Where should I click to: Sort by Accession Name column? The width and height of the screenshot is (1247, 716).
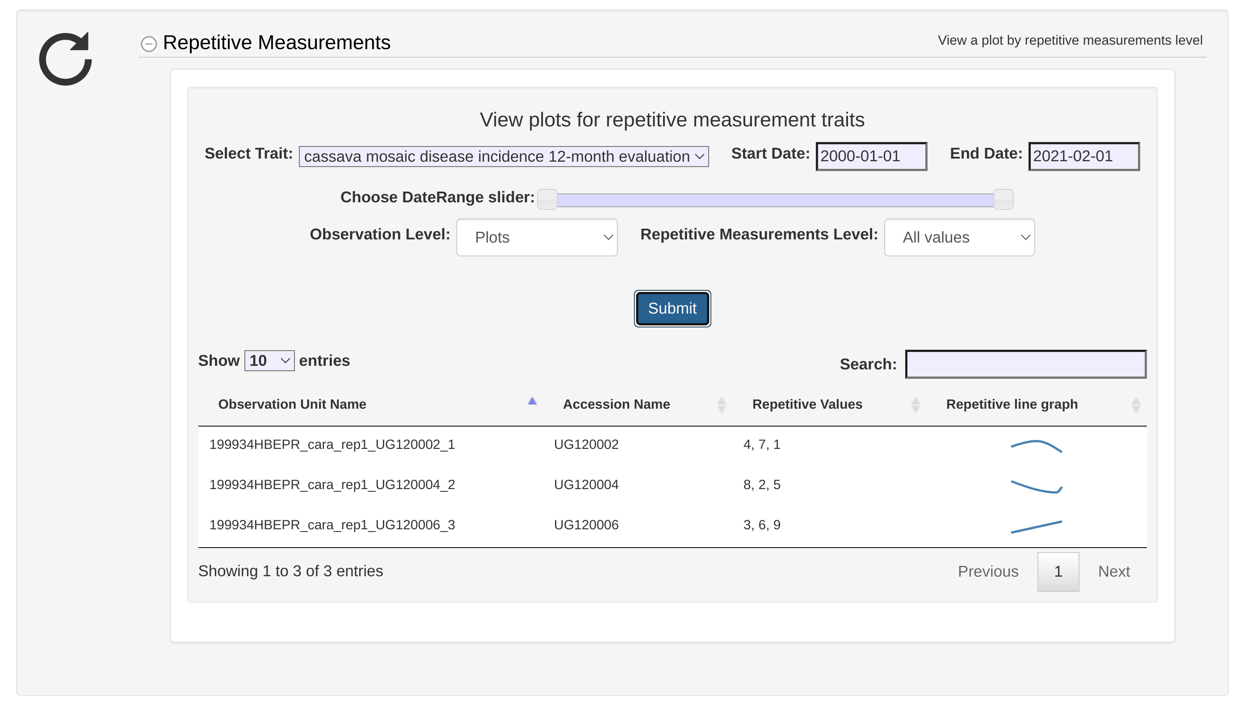pos(638,404)
